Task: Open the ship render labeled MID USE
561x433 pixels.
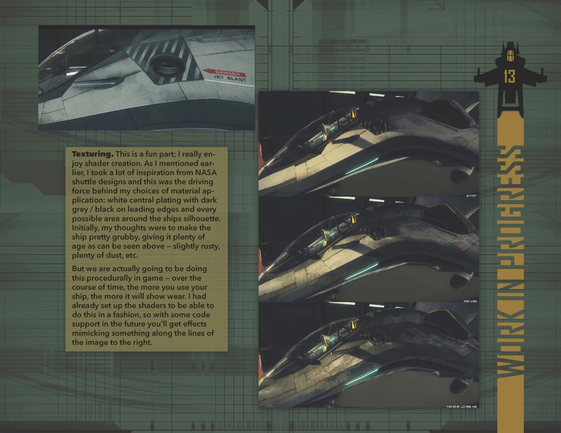Action: tap(369, 250)
